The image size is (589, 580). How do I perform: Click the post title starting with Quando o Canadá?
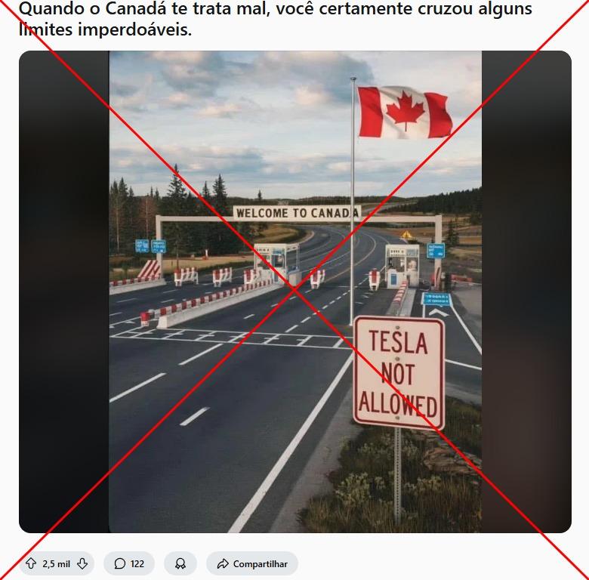coord(275,19)
